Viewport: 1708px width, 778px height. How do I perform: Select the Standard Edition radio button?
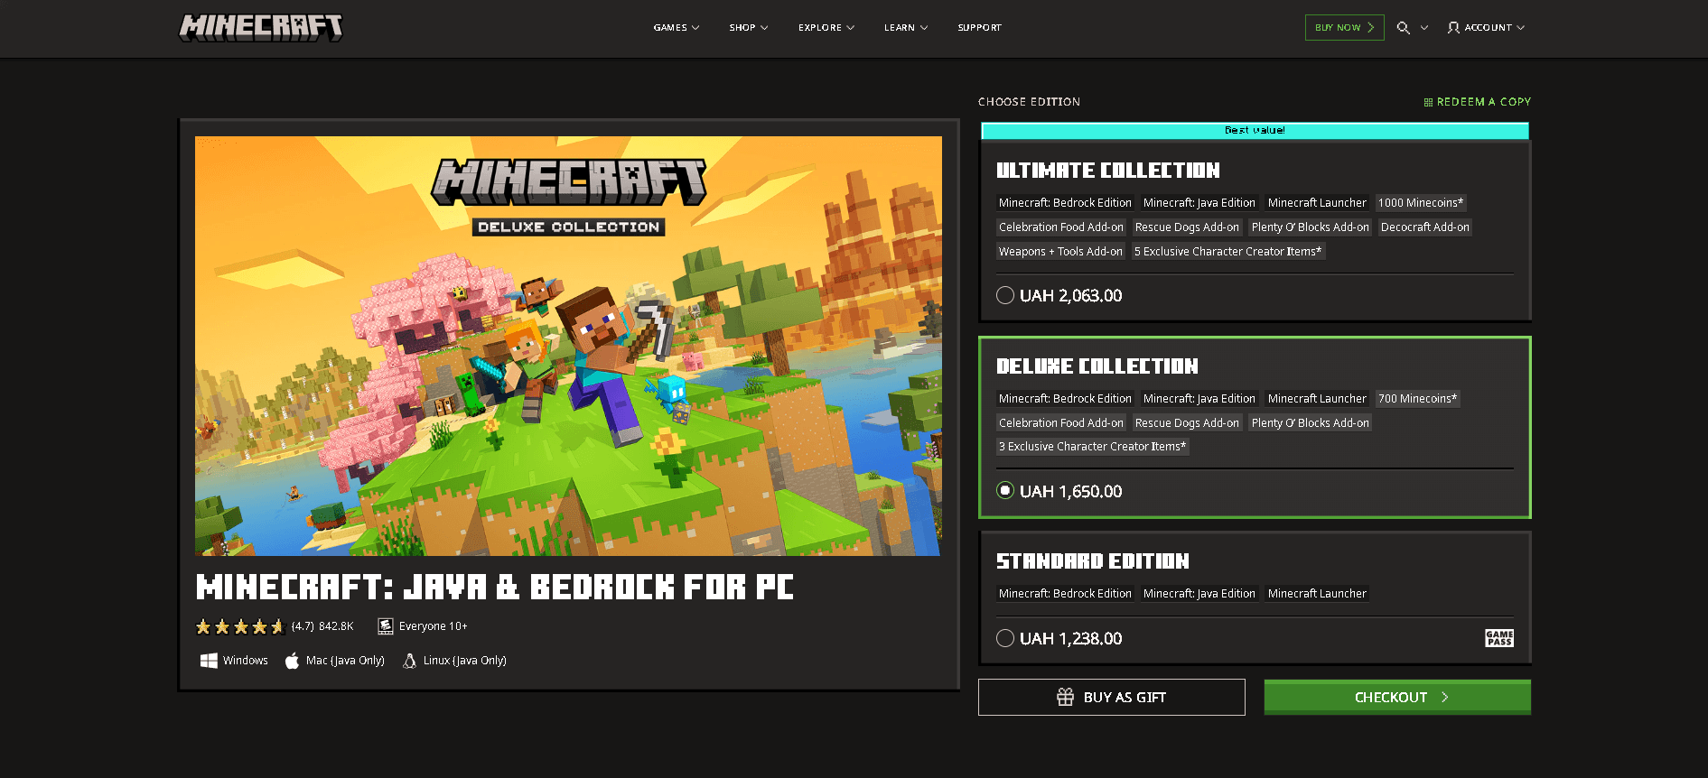point(1005,638)
